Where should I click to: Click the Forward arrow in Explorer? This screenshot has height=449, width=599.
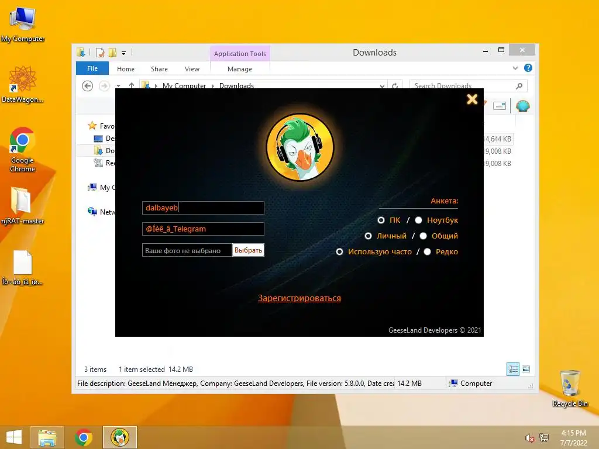[x=104, y=86]
